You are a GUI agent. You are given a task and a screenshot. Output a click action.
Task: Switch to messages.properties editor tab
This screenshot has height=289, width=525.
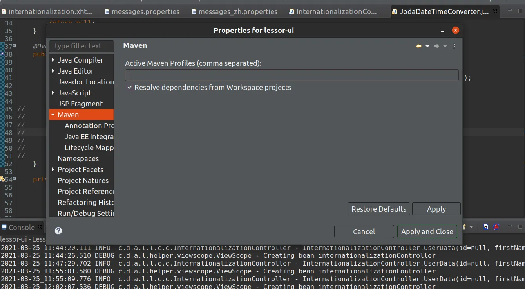(x=145, y=12)
